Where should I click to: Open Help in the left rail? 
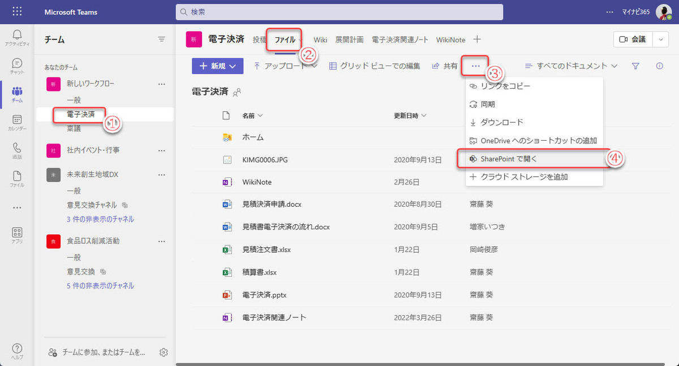pos(17,351)
